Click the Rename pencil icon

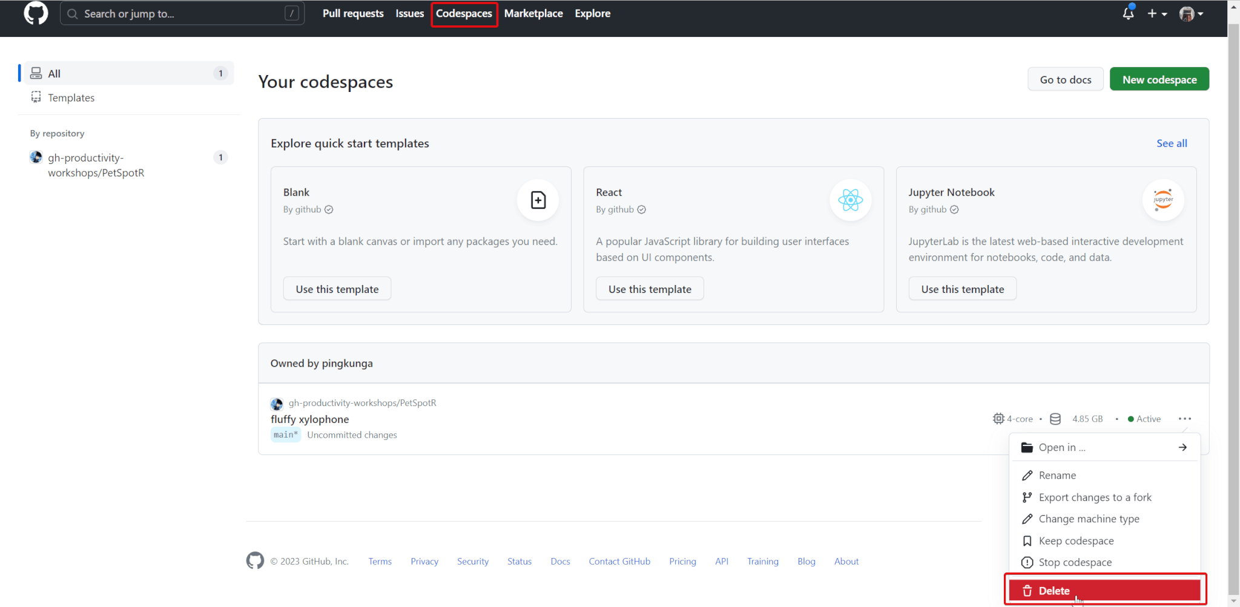point(1027,475)
